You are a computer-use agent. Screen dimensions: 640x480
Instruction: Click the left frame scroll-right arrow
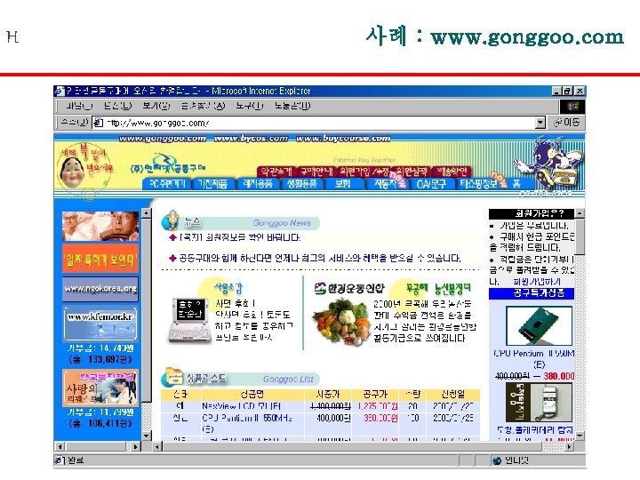[x=135, y=446]
